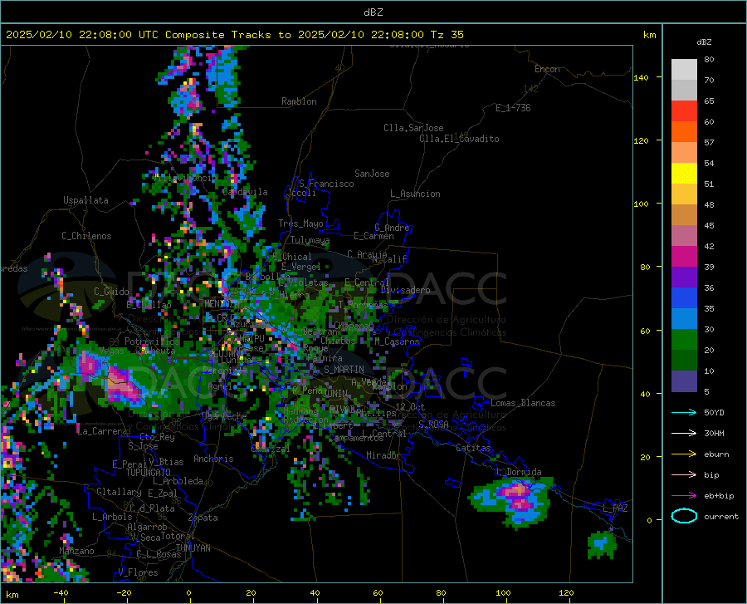The height and width of the screenshot is (604, 747).
Task: Click the L_Dormida label
Action: (x=518, y=472)
